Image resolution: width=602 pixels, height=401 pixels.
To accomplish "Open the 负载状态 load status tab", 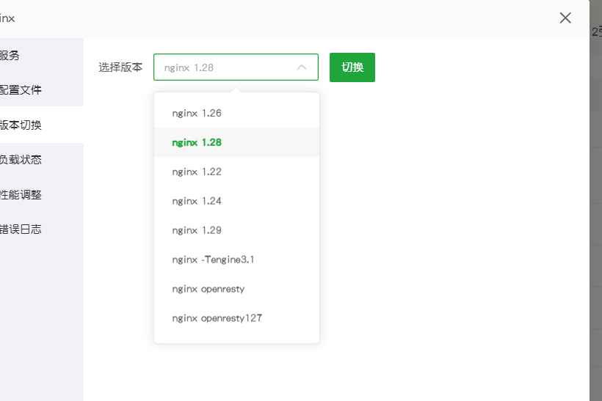I will [42, 160].
